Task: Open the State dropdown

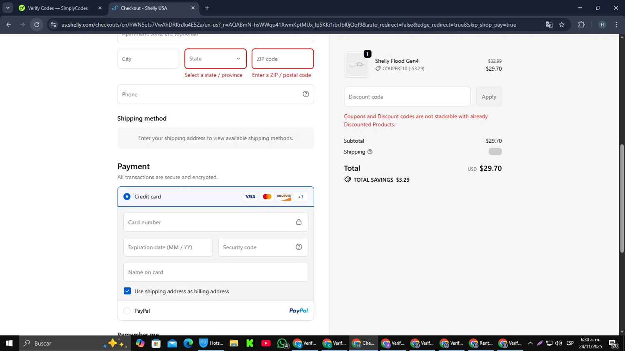Action: click(x=215, y=59)
